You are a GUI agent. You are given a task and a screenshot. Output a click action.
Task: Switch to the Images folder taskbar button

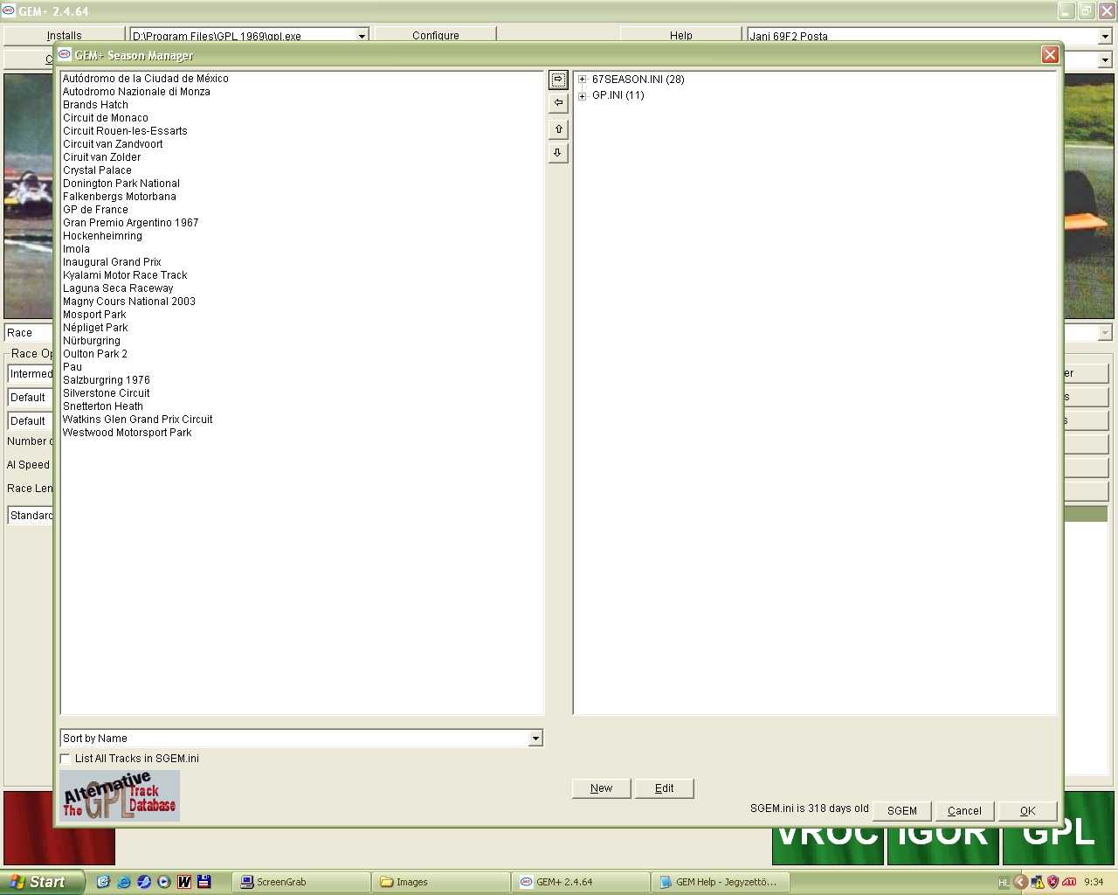[441, 882]
